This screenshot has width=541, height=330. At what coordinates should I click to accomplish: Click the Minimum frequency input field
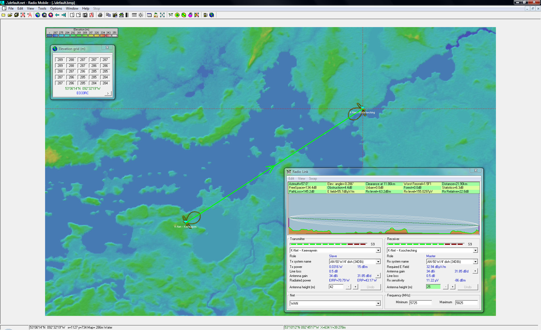click(x=420, y=303)
